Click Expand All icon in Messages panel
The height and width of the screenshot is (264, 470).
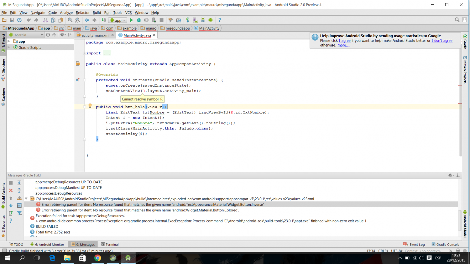point(19,183)
